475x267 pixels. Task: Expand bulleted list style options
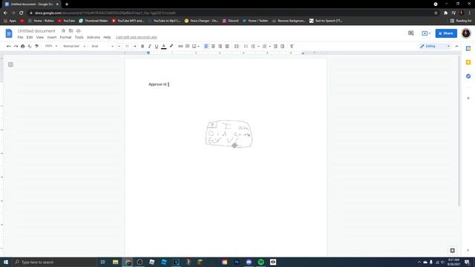tap(258, 46)
